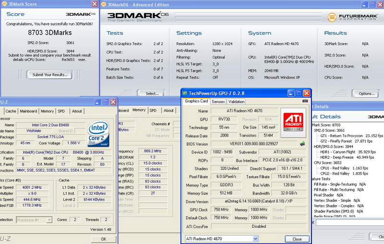Select the Pixel Shader N/A row
Screen dimensions: 384x244
click(328, 195)
